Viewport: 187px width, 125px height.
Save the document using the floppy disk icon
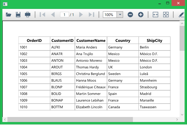[18, 15]
